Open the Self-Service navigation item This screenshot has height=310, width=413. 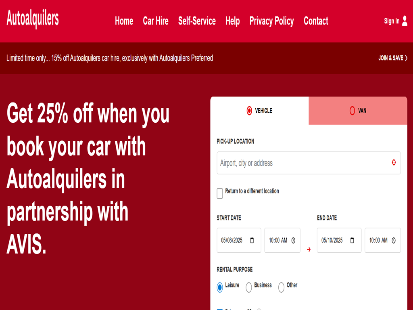[x=197, y=21]
